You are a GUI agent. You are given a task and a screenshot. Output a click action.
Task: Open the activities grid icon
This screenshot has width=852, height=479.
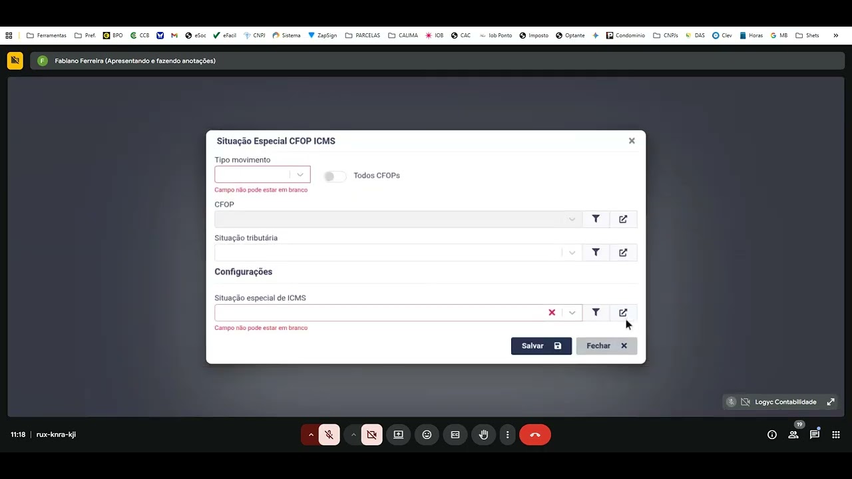(836, 434)
